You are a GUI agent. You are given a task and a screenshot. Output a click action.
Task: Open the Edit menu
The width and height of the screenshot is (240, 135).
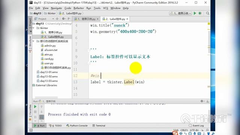pos(37,8)
